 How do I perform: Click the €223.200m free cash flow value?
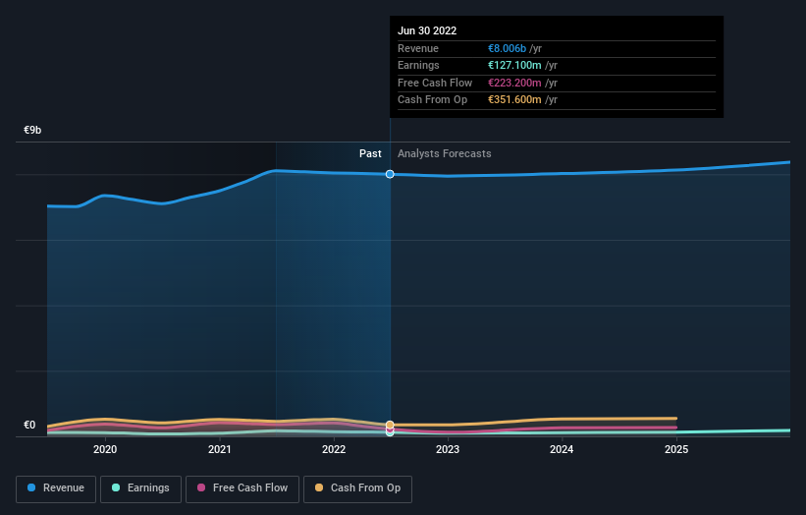[x=514, y=83]
